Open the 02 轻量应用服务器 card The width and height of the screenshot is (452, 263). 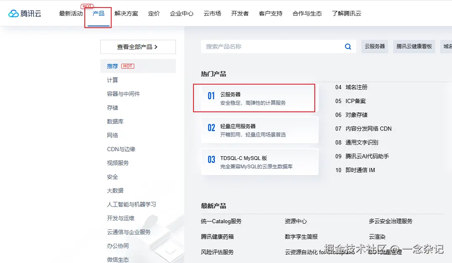click(260, 130)
